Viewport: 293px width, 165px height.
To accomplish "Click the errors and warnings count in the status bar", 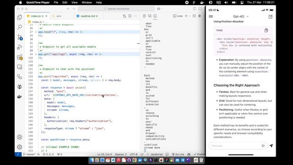I will [48, 154].
